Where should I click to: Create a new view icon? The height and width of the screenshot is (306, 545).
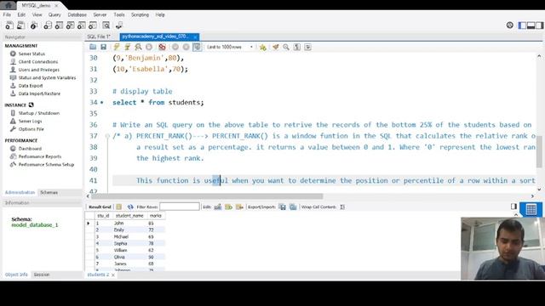coord(70,25)
